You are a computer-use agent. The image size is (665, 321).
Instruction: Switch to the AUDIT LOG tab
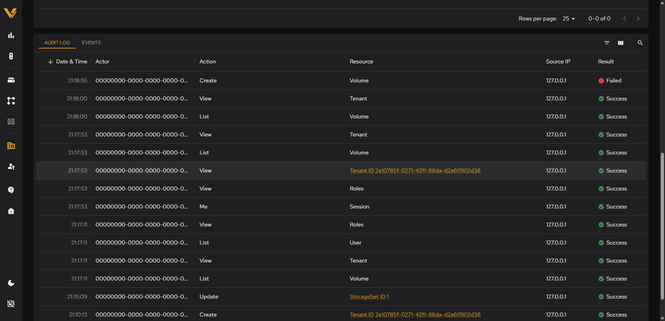tap(57, 43)
